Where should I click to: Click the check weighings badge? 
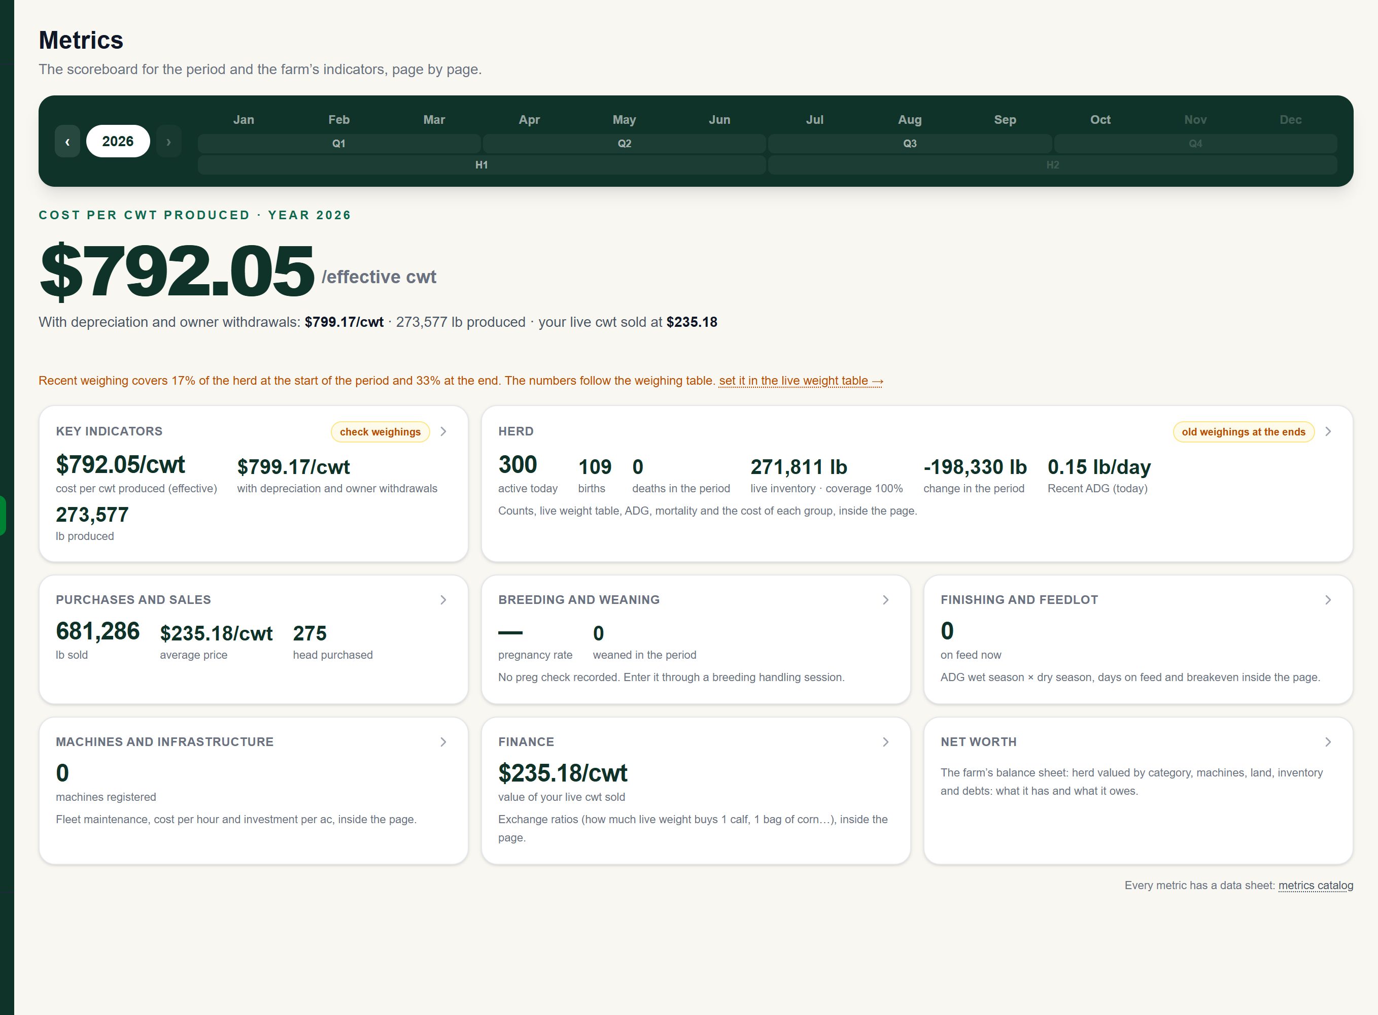click(x=380, y=432)
